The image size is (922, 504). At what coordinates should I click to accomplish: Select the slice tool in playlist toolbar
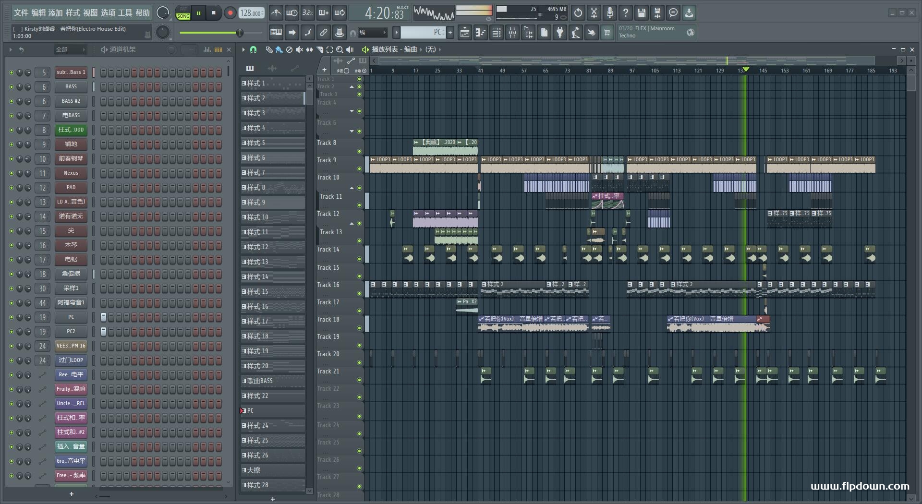[320, 49]
